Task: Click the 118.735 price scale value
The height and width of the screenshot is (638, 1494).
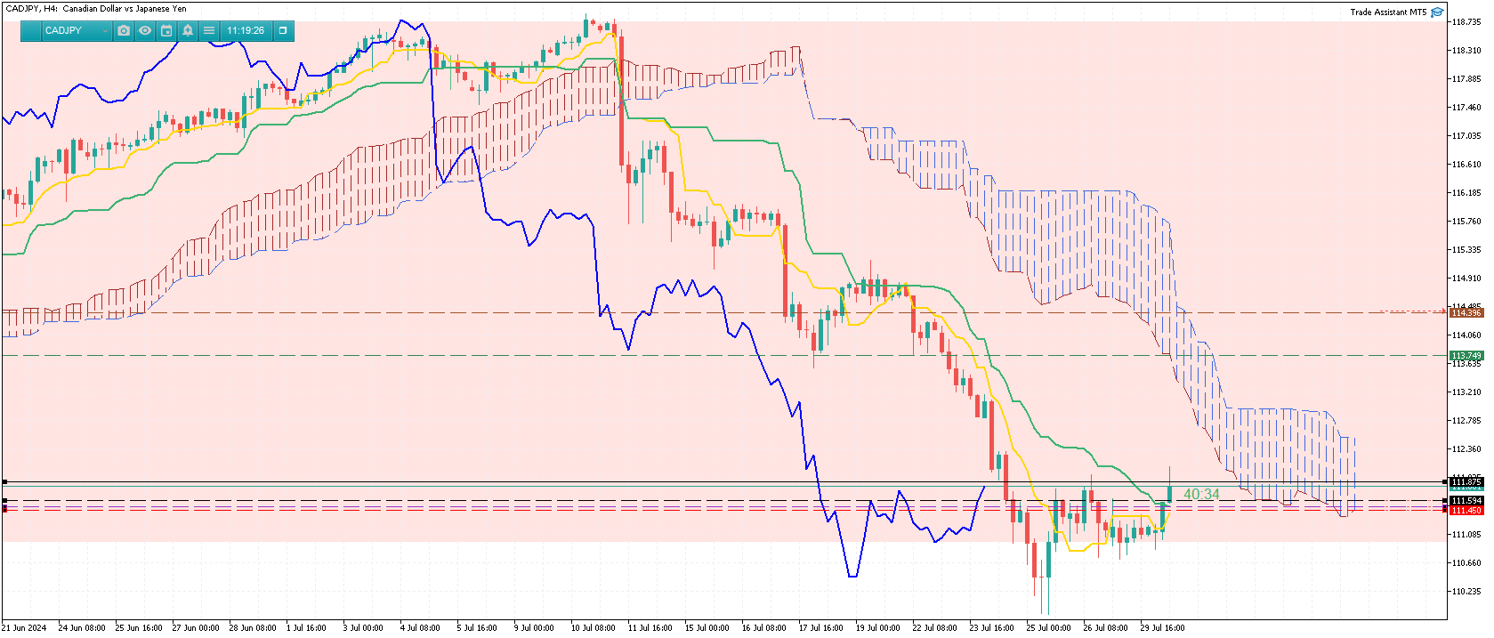Action: (1467, 22)
